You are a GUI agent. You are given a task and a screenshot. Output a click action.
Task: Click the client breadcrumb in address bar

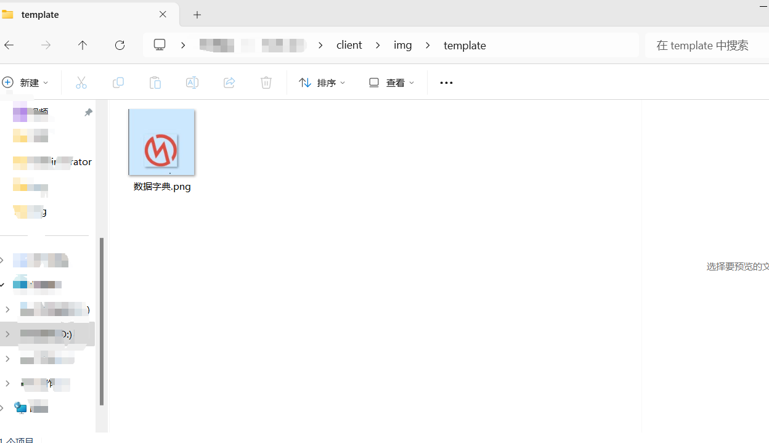pyautogui.click(x=349, y=45)
